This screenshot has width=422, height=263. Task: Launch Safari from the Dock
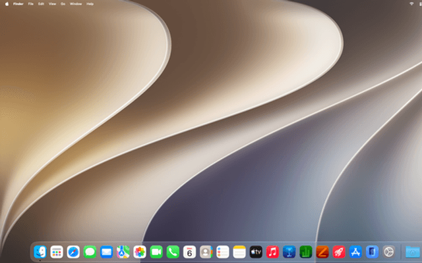73,252
